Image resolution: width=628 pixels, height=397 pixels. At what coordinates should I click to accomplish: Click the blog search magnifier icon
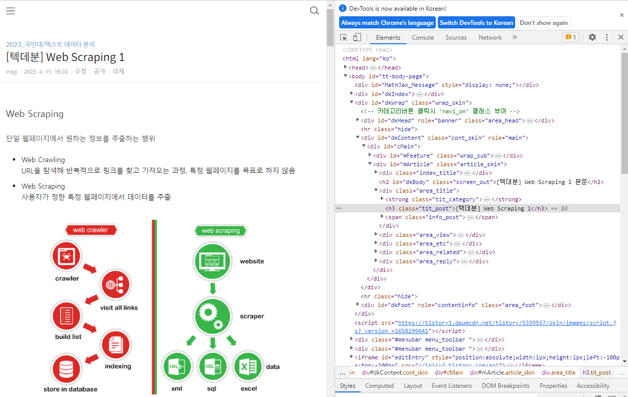click(314, 11)
